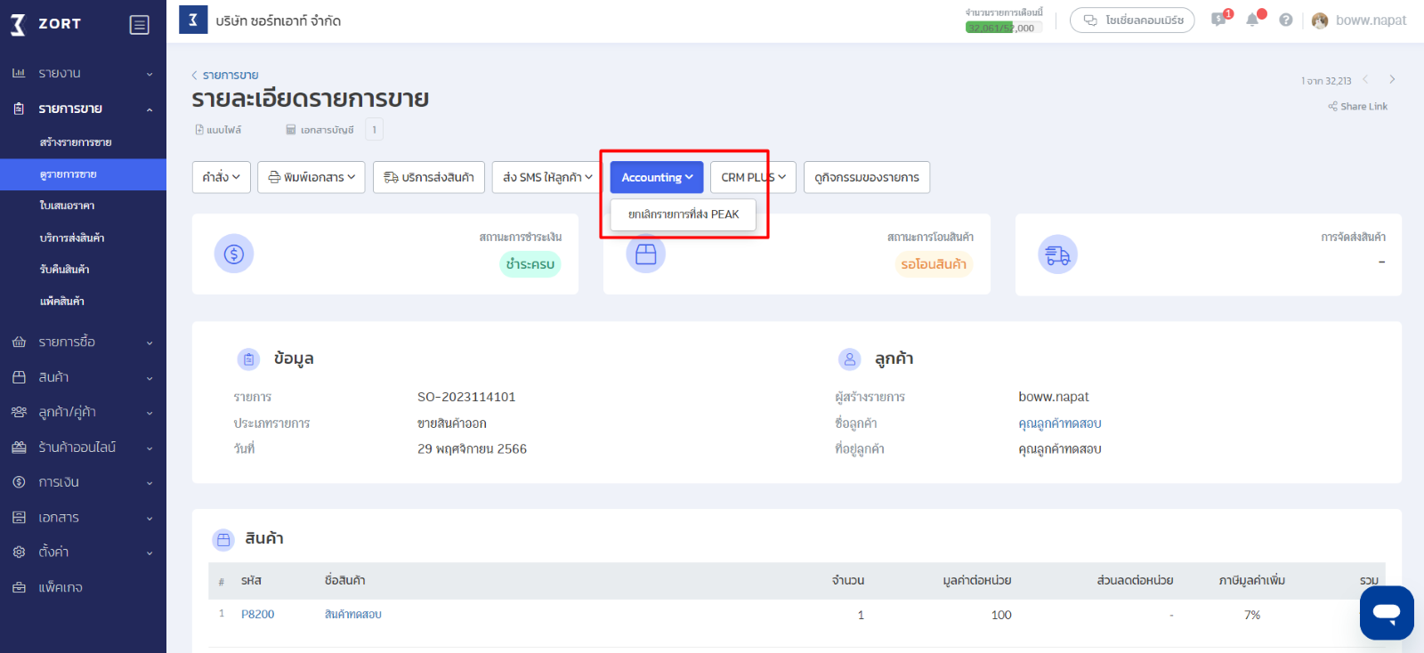The height and width of the screenshot is (653, 1424).
Task: Open the chat messages icon in header
Action: 1218,20
